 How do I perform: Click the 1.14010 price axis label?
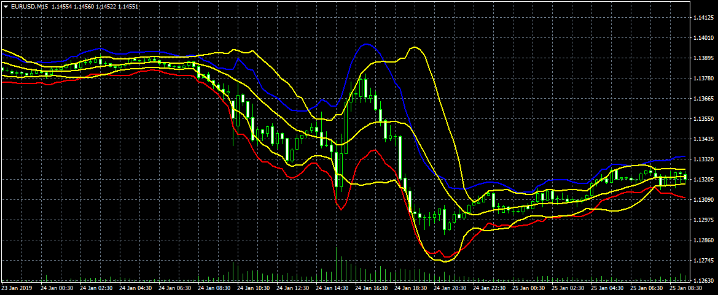point(704,38)
